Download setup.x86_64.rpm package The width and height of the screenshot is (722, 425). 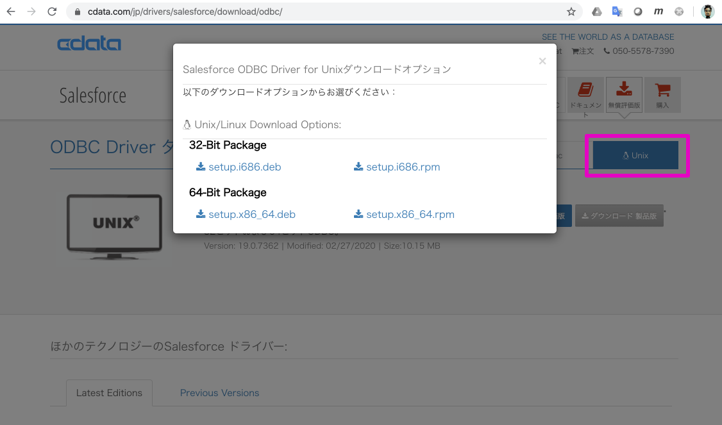pyautogui.click(x=404, y=214)
